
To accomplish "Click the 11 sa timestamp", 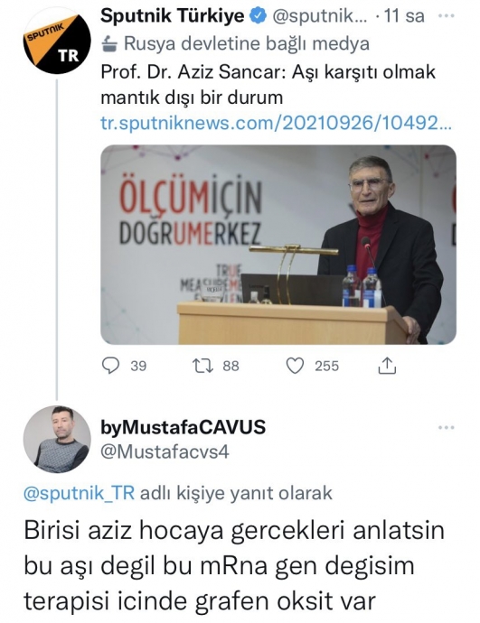I will [x=404, y=16].
